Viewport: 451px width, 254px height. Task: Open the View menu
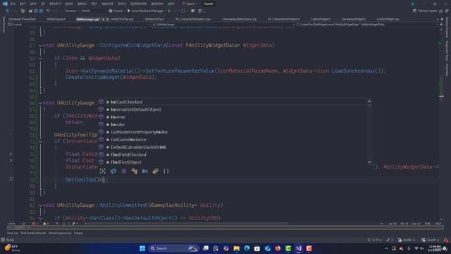coord(33,4)
